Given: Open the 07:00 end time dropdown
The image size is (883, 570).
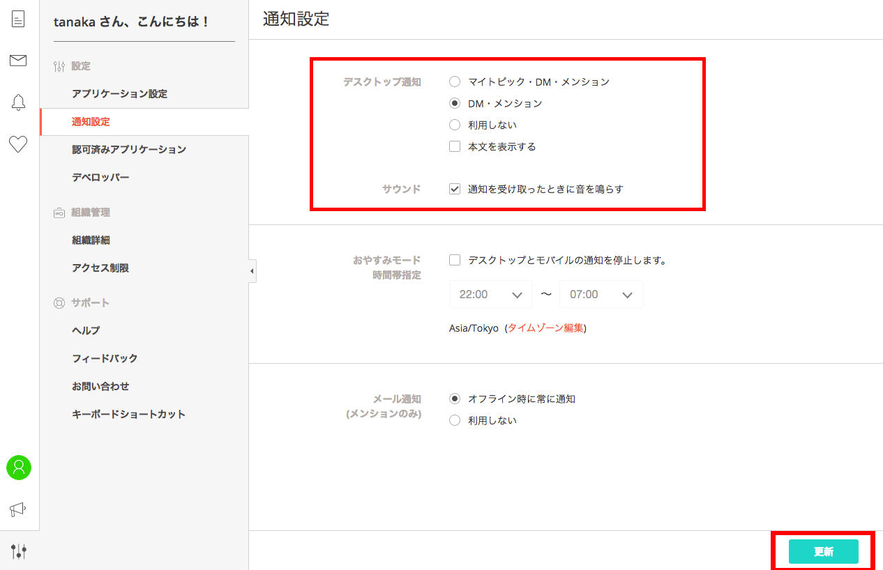Looking at the screenshot, I should 601,295.
